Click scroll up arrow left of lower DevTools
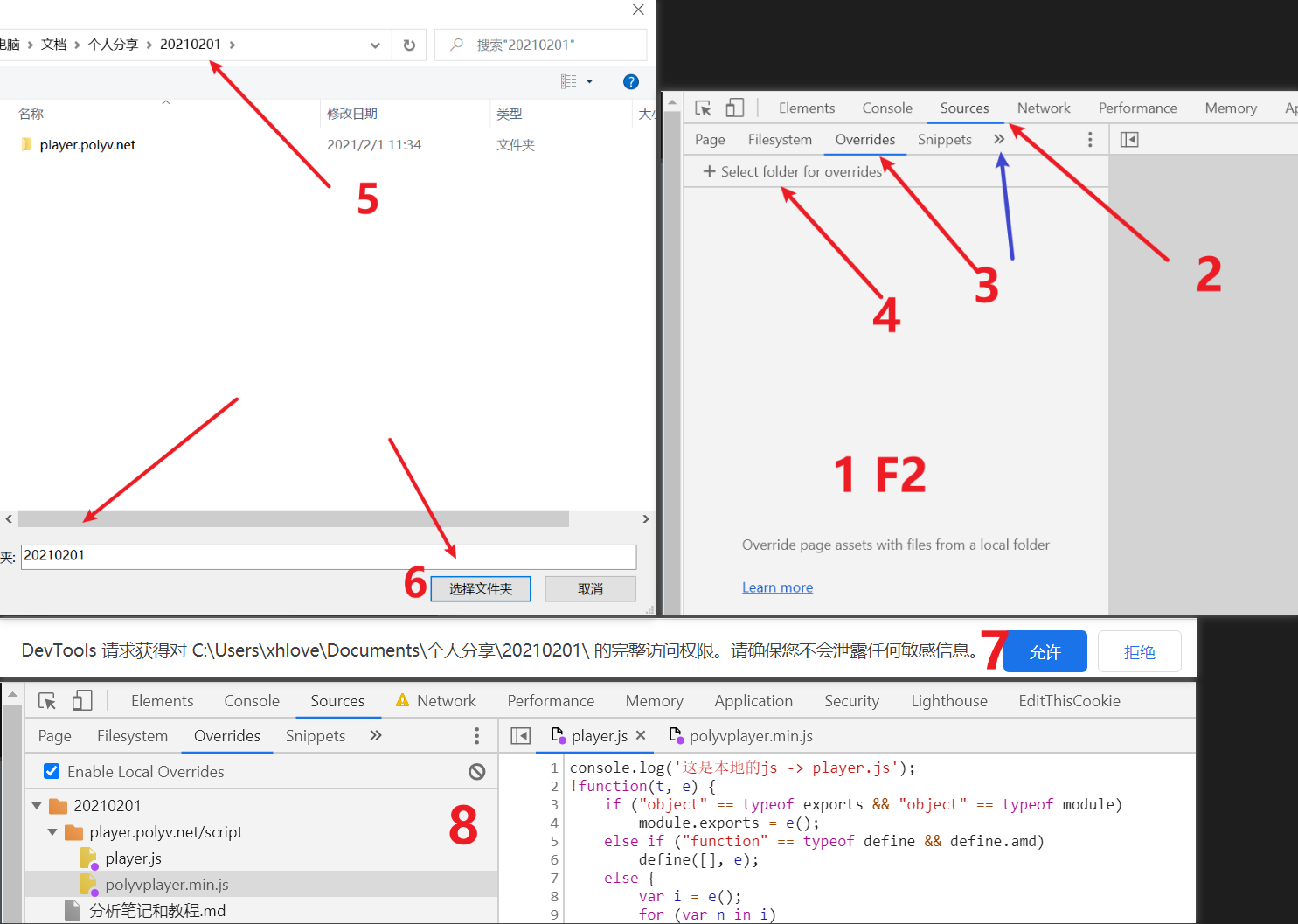 11,696
